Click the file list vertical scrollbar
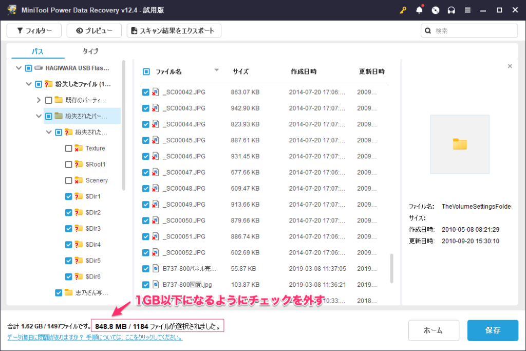Image resolution: width=526 pixels, height=351 pixels. point(392,267)
